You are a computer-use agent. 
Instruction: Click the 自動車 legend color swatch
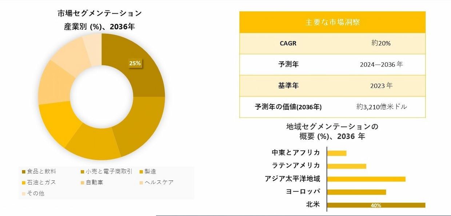pyautogui.click(x=83, y=182)
